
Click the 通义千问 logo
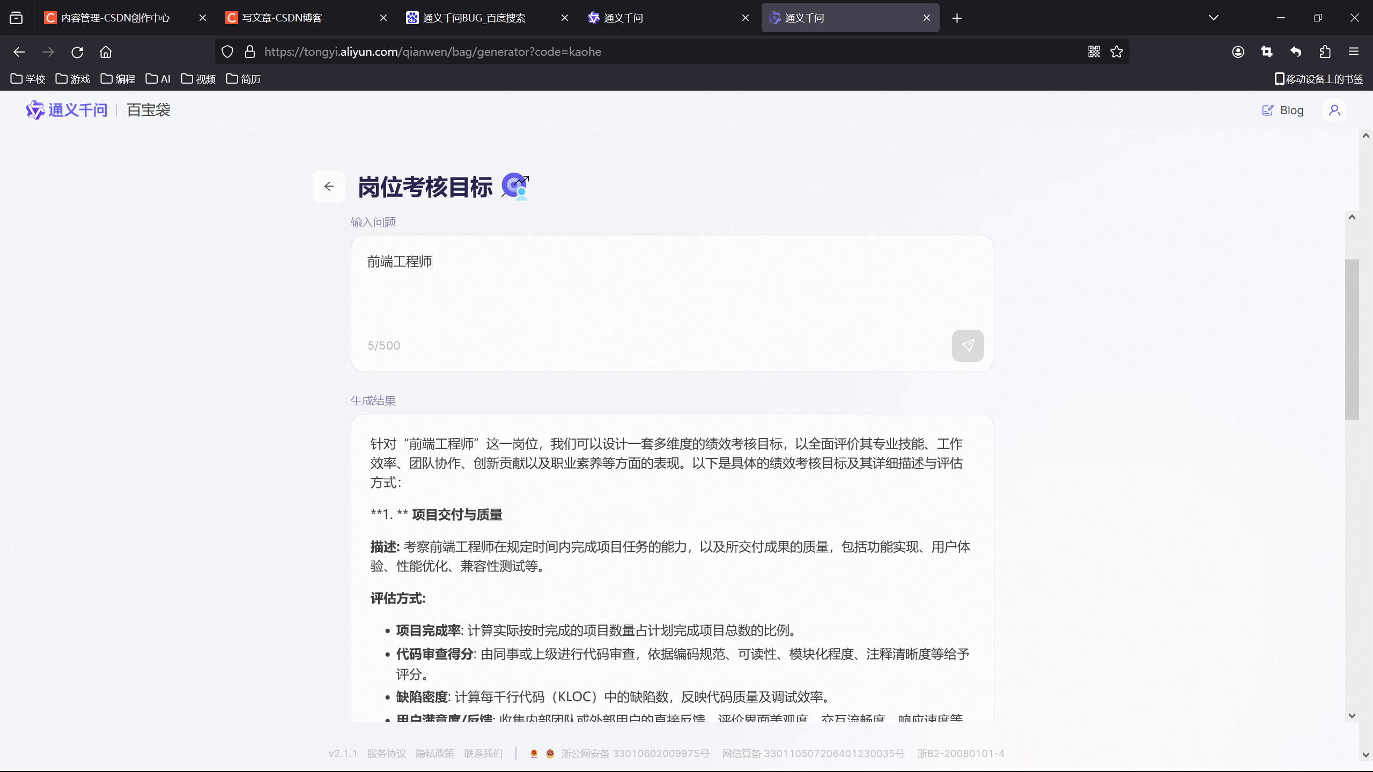click(x=67, y=110)
